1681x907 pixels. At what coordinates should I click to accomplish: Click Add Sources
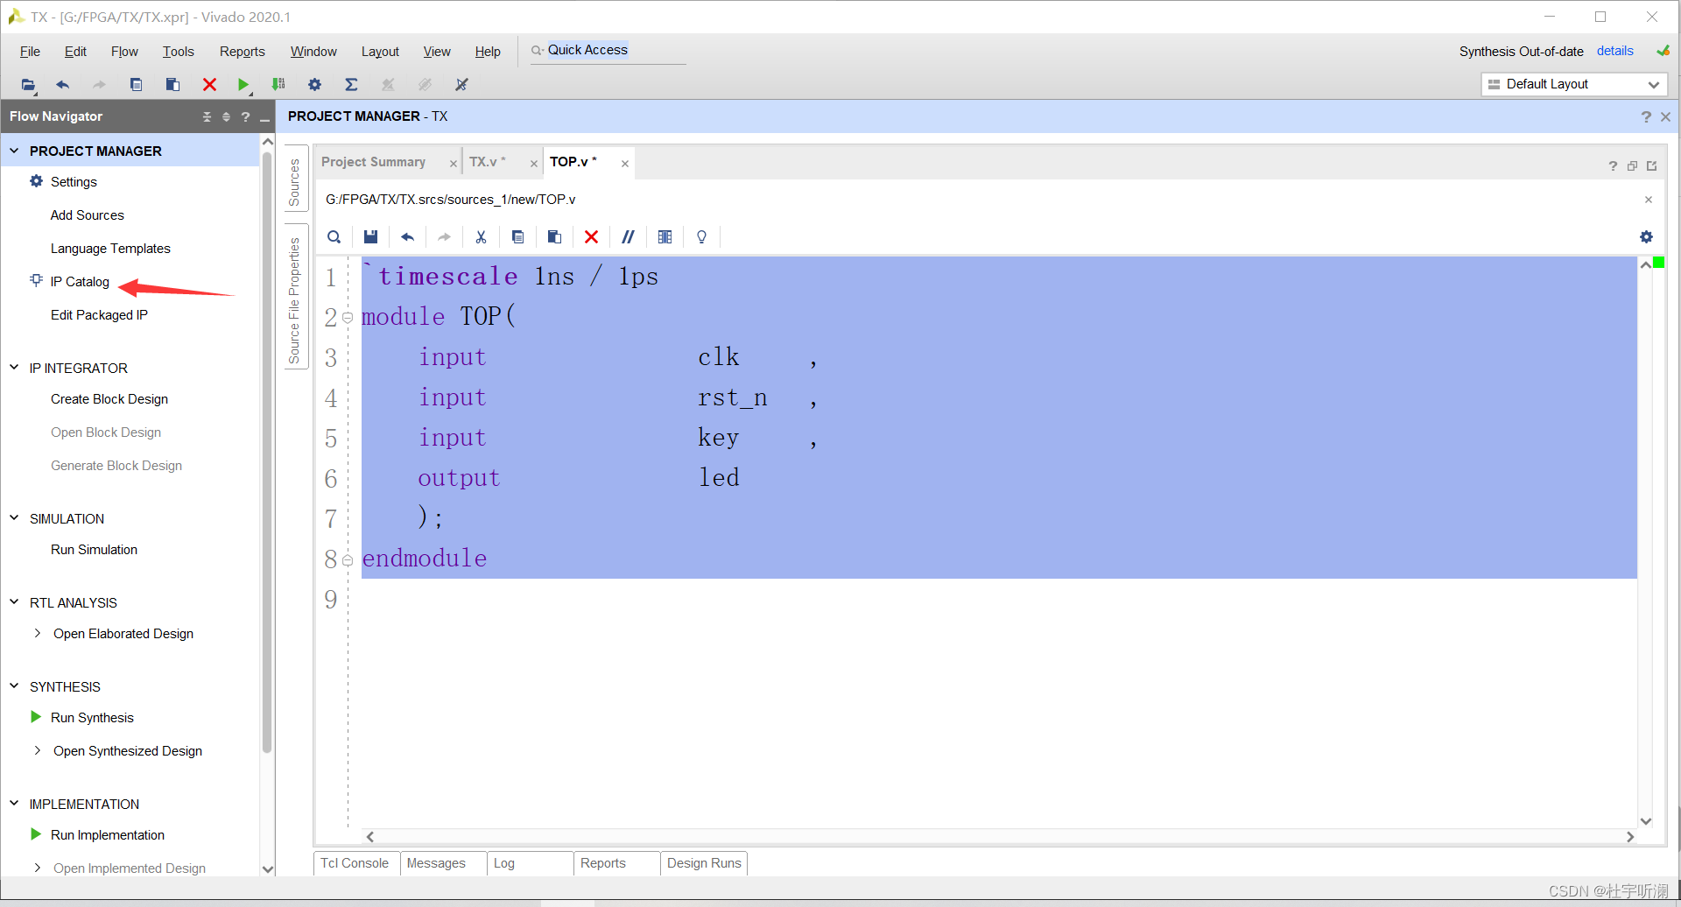click(88, 215)
